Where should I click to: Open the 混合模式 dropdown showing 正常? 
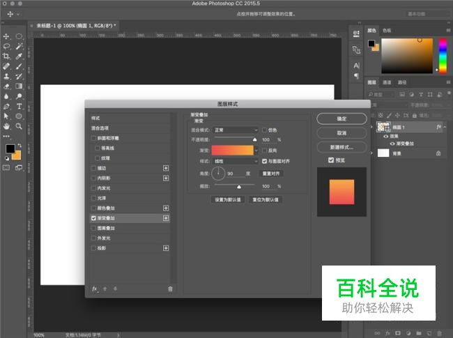coord(235,130)
